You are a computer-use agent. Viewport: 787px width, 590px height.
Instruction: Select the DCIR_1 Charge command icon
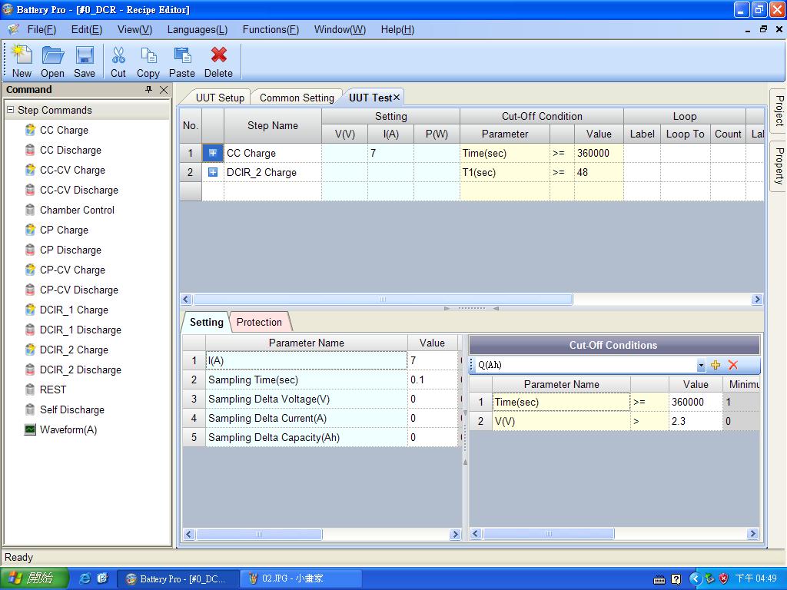(30, 310)
